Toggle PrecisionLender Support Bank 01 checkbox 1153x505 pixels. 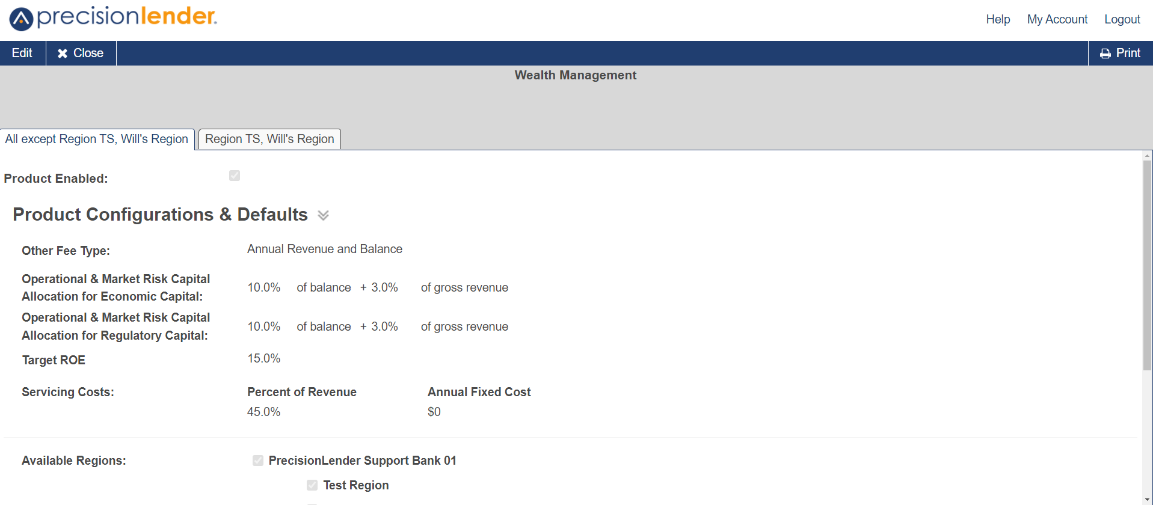(x=258, y=461)
